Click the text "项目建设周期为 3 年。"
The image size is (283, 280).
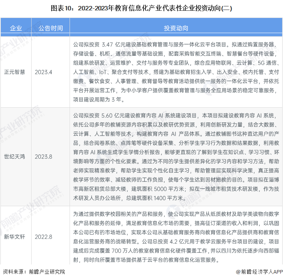point(99,99)
